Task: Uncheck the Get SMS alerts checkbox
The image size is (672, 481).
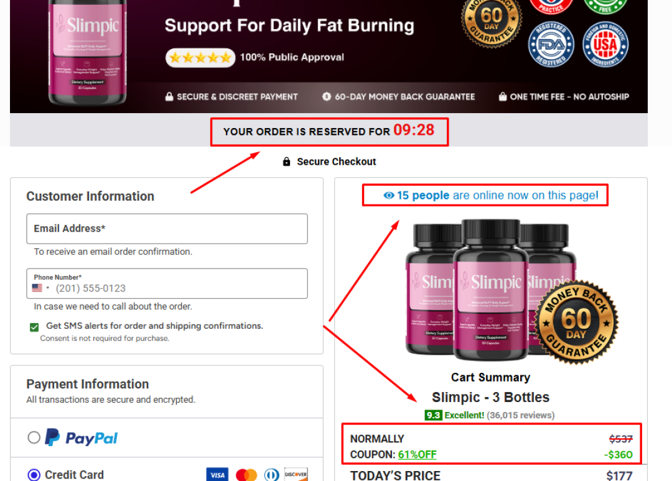Action: tap(34, 328)
